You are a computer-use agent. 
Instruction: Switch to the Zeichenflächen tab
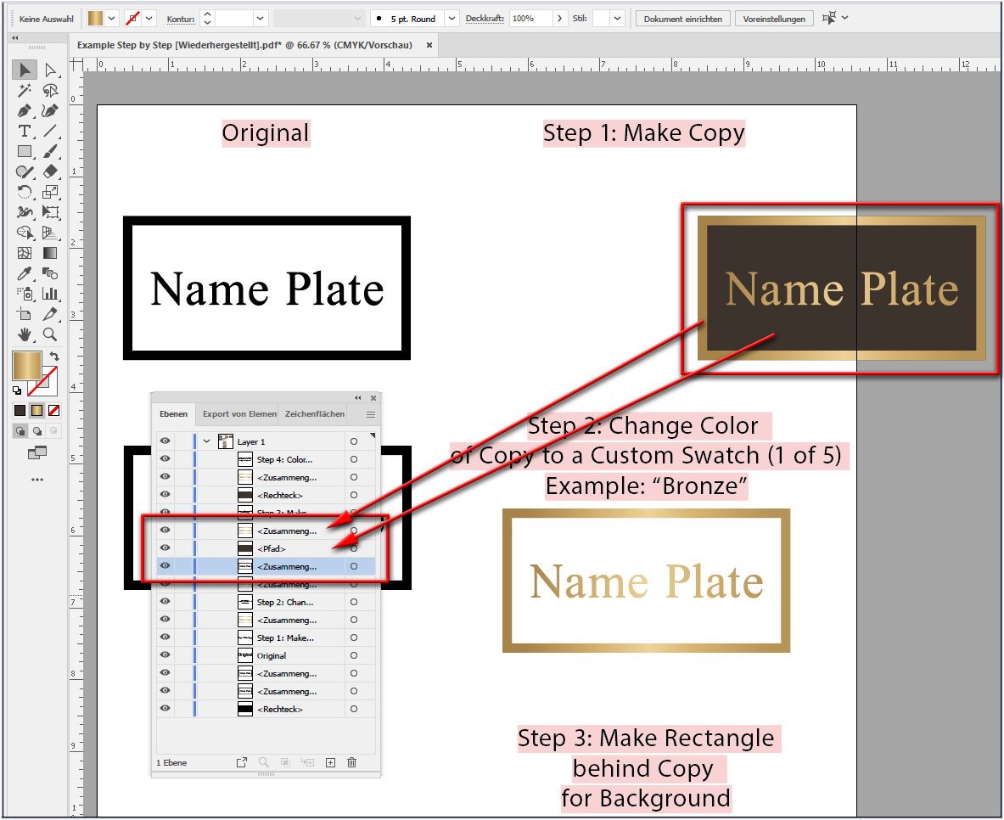coord(314,413)
